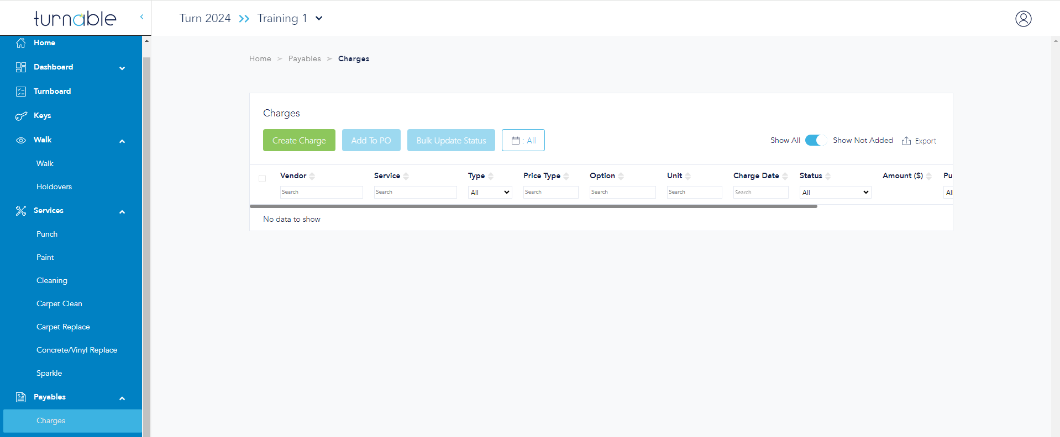The width and height of the screenshot is (1060, 437).
Task: Collapse the Walk section chevron
Action: [122, 141]
